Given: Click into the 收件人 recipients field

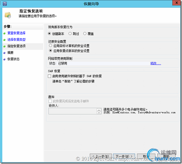Looking at the screenshot, I should tap(73, 111).
